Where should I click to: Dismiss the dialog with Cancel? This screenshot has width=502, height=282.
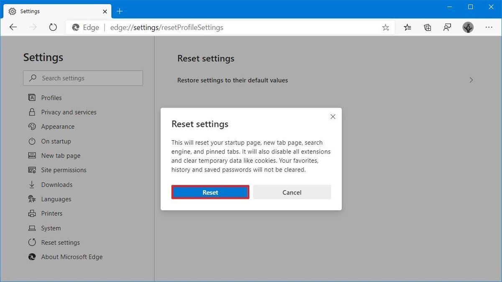(x=292, y=192)
